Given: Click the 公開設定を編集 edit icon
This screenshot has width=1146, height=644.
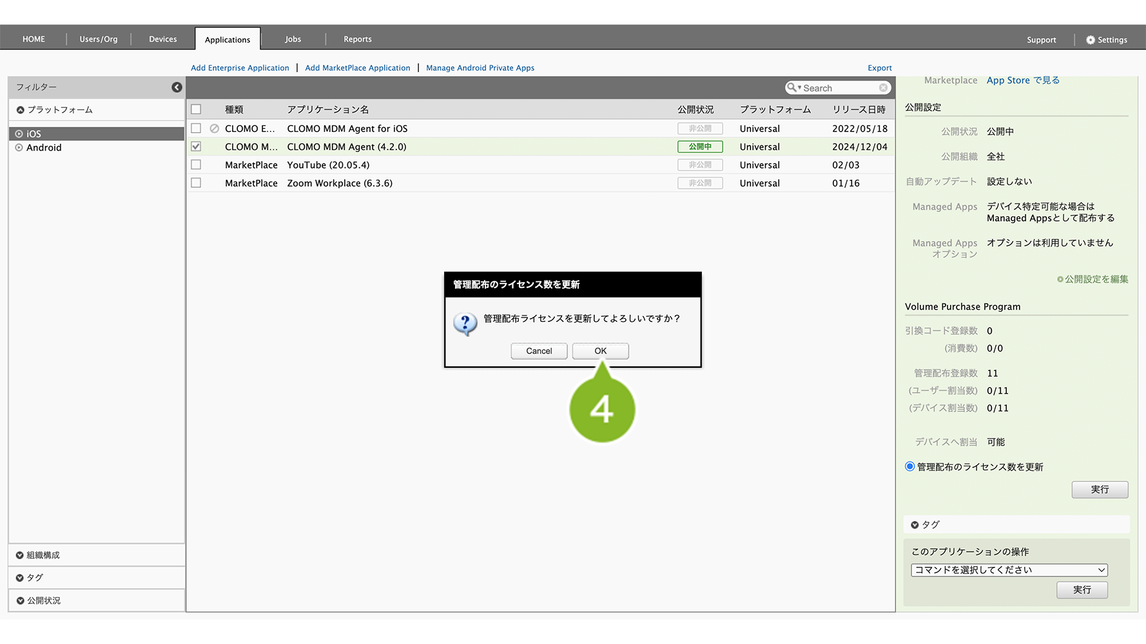Looking at the screenshot, I should tap(1060, 279).
